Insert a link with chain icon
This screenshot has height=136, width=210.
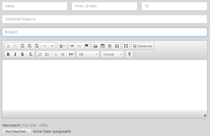[72, 46]
